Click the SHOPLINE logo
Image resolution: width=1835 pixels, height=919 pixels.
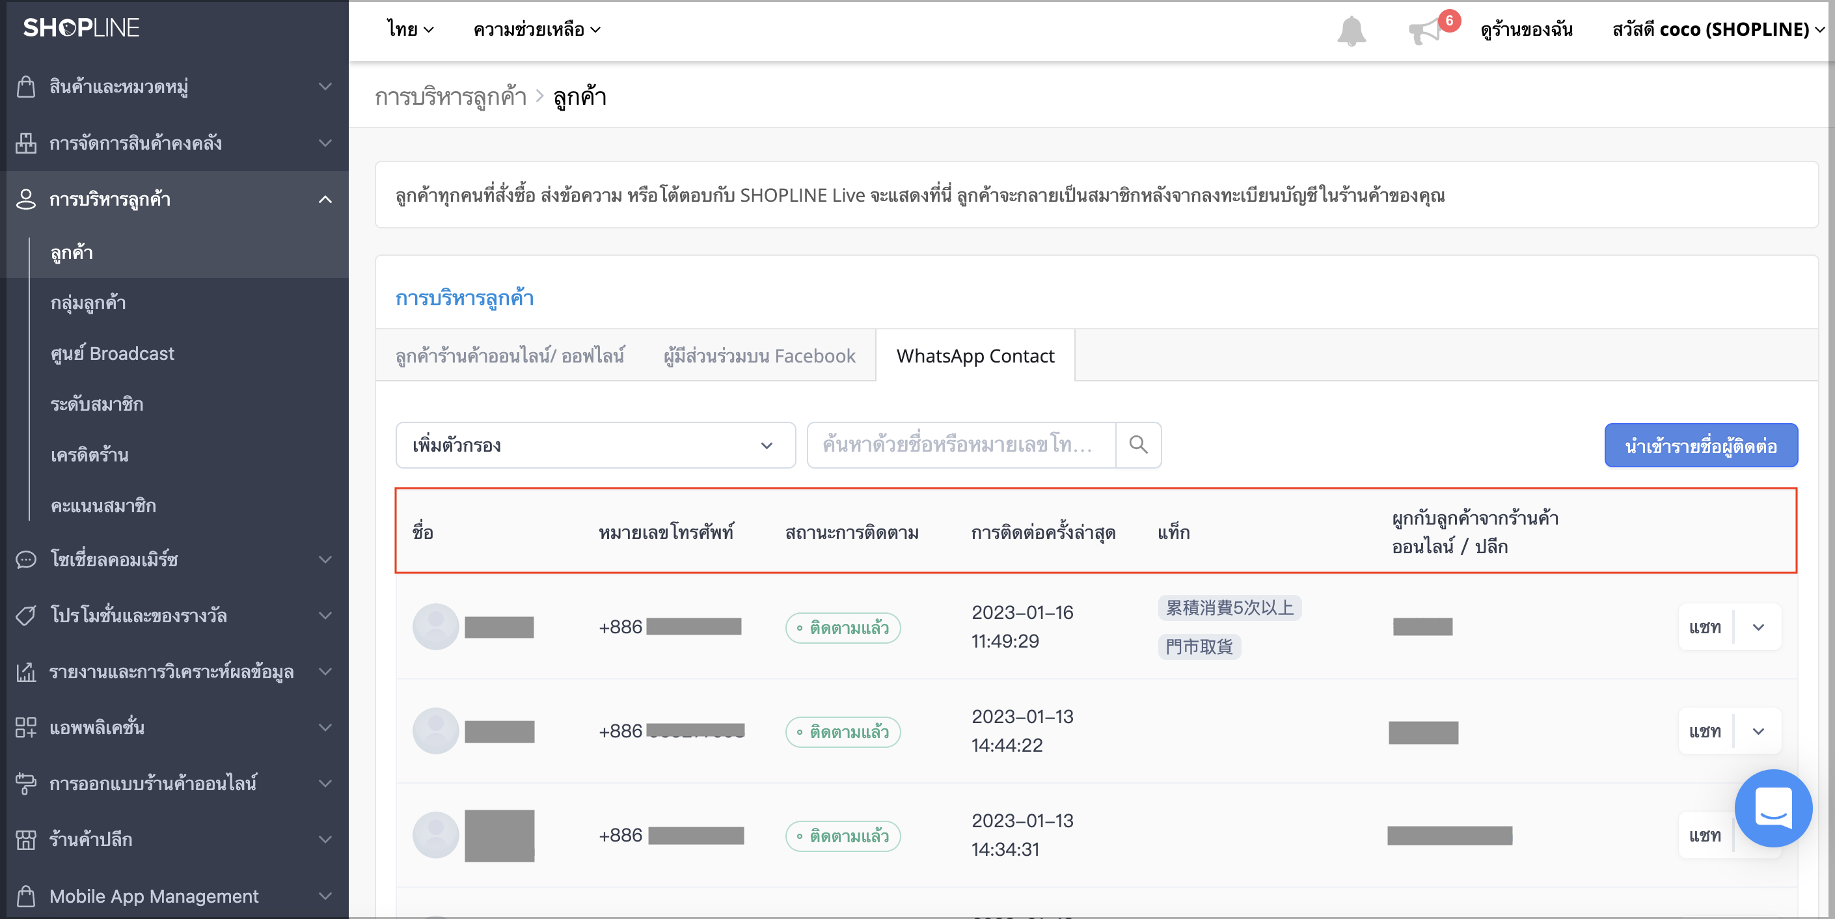pos(81,28)
